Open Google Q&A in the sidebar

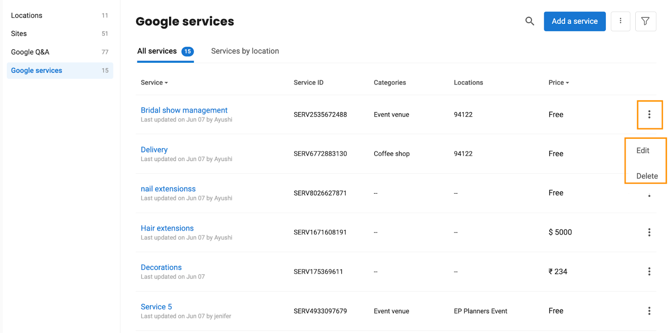tap(60, 52)
